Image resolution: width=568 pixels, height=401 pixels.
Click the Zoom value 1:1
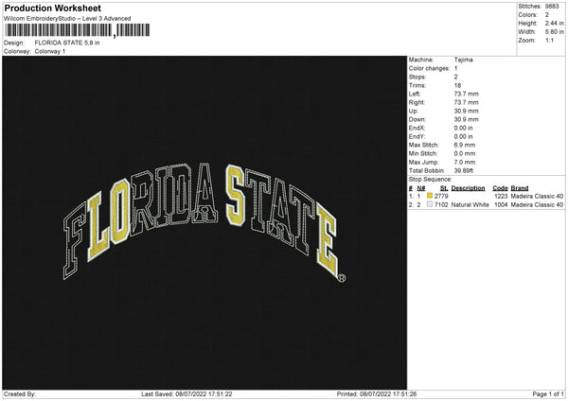[x=549, y=41]
